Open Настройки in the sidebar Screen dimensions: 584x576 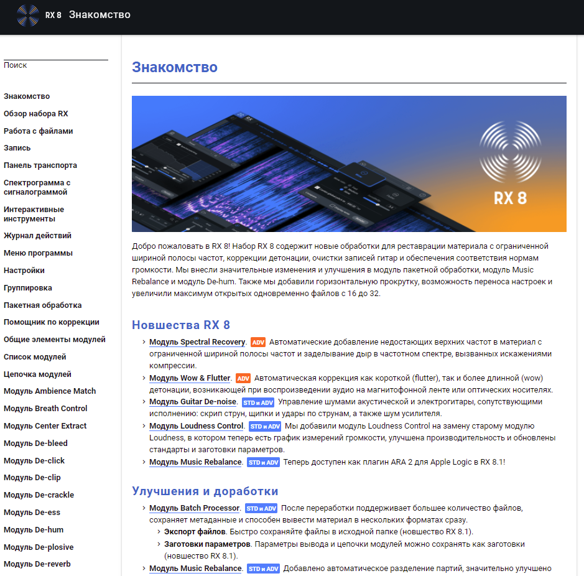[24, 271]
